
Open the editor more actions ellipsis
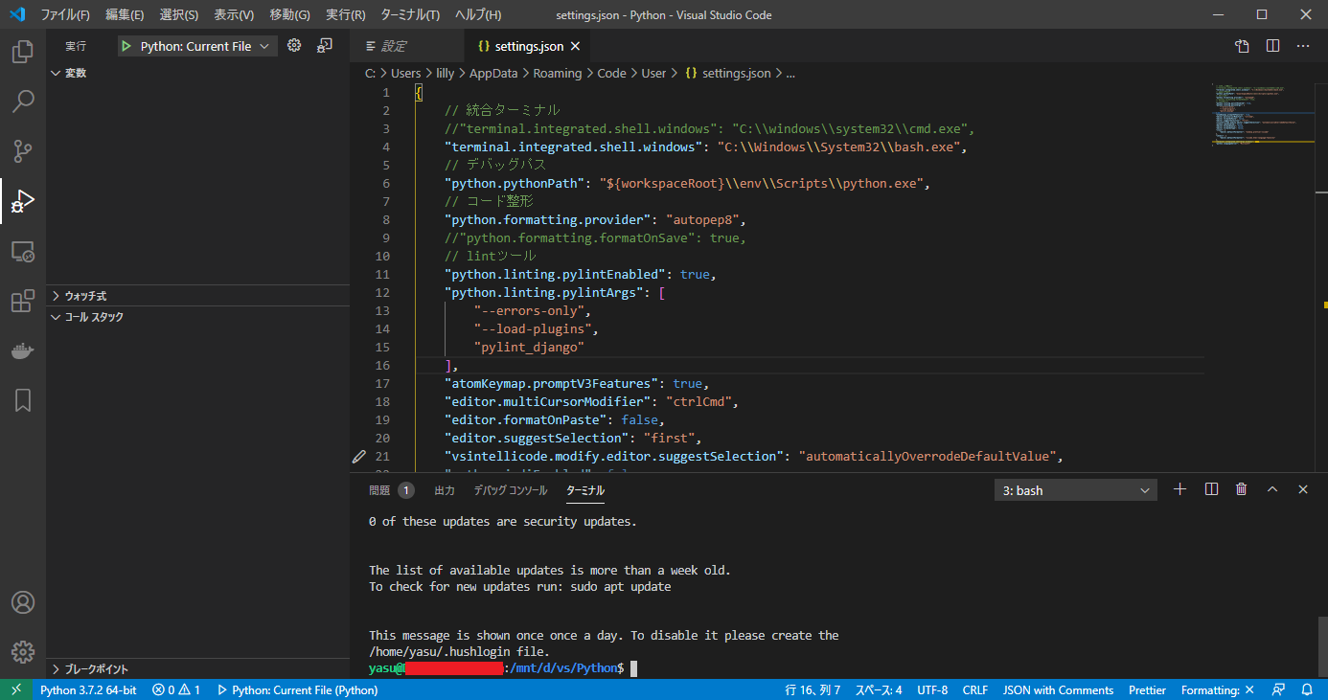[x=1303, y=46]
